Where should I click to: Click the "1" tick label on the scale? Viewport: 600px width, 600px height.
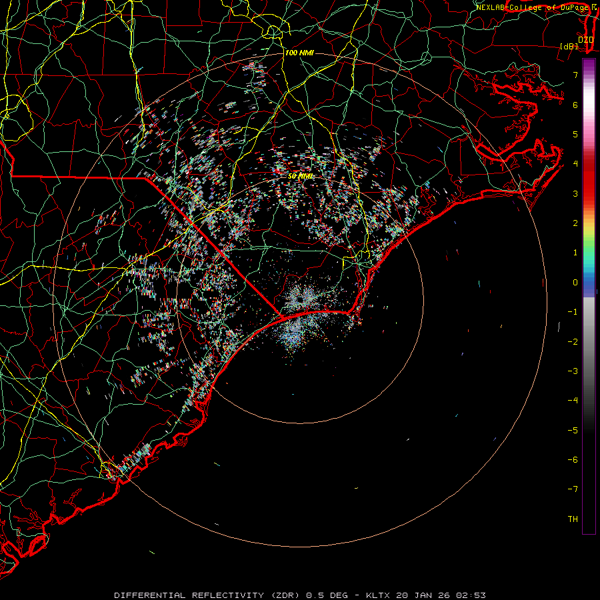575,253
